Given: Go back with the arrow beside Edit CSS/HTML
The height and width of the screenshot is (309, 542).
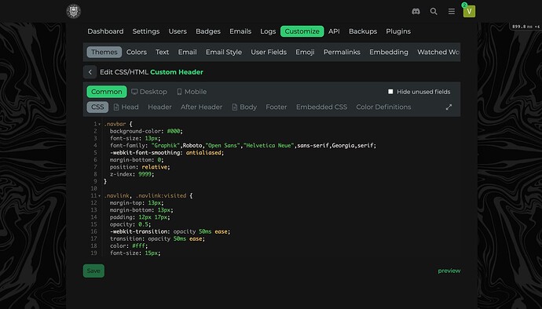Looking at the screenshot, I should point(90,72).
